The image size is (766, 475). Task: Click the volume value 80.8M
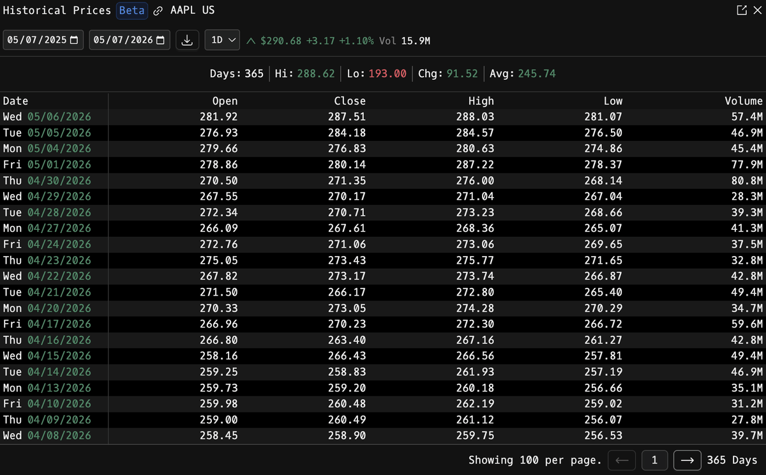pyautogui.click(x=747, y=180)
